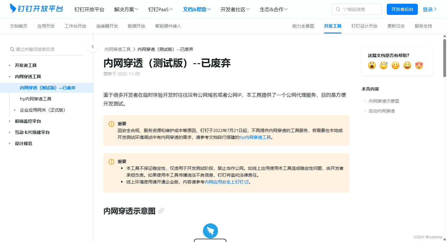Switch to 连接器开发 tab

[x=107, y=26]
